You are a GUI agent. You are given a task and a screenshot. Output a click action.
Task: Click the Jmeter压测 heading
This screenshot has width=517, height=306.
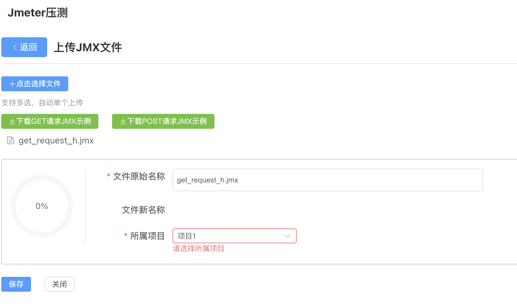pyautogui.click(x=37, y=13)
